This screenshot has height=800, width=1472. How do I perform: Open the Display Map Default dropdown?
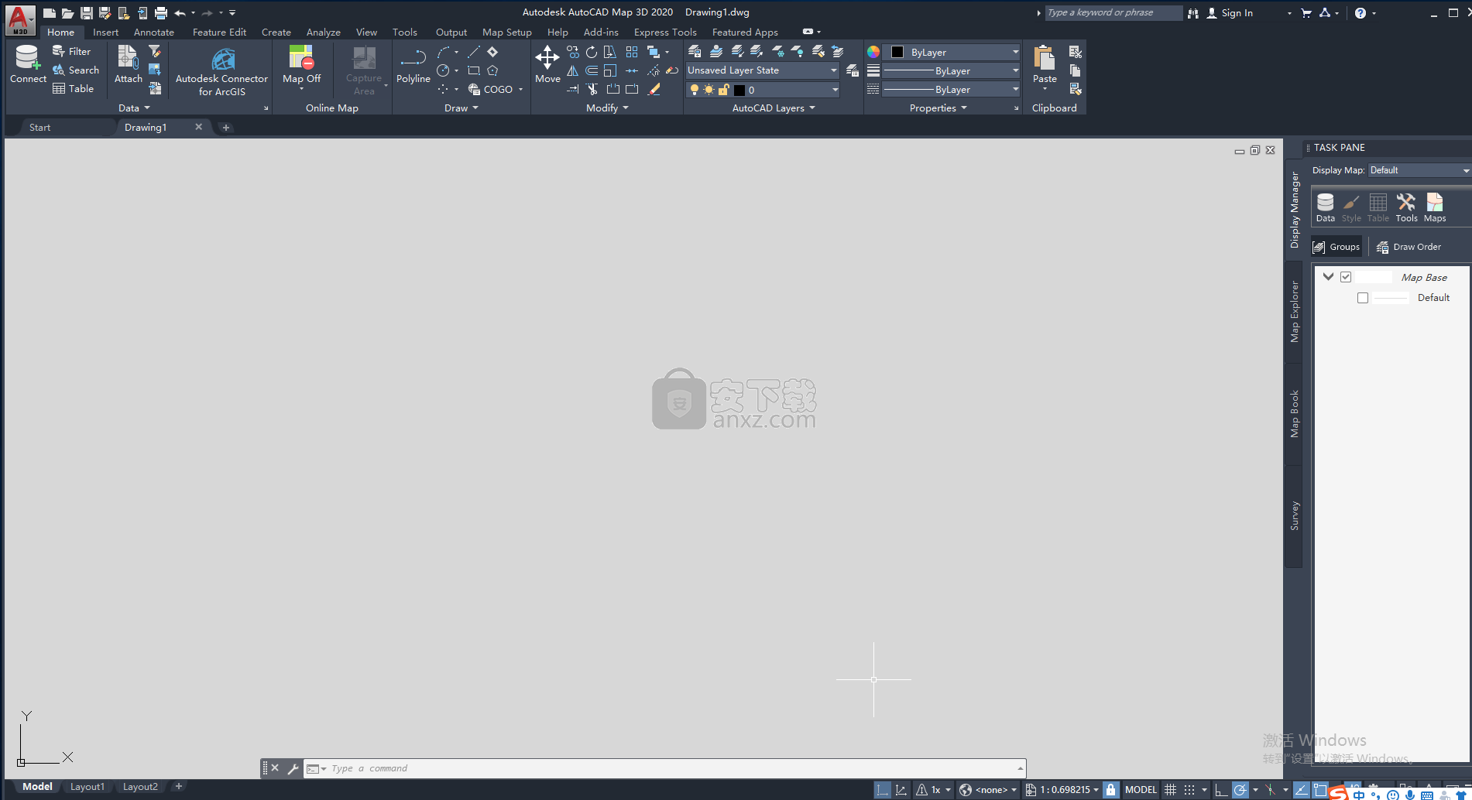tap(1419, 170)
